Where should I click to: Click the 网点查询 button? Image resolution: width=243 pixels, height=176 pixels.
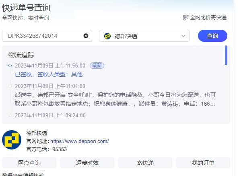29,163
